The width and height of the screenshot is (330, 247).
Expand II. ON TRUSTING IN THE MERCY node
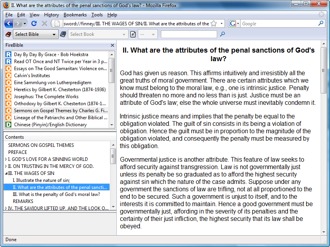(x=6, y=166)
